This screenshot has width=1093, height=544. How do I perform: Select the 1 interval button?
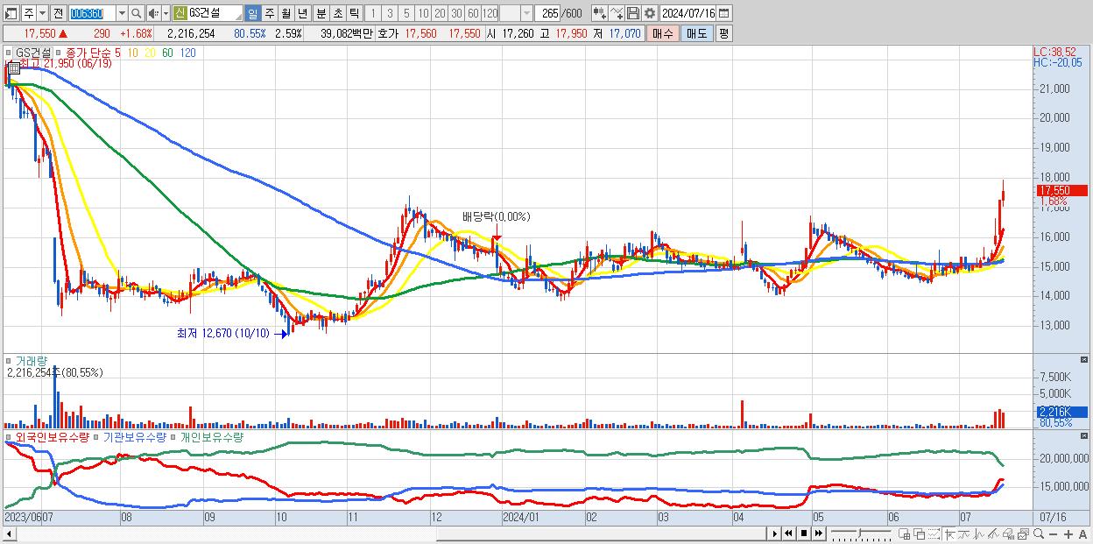(373, 13)
